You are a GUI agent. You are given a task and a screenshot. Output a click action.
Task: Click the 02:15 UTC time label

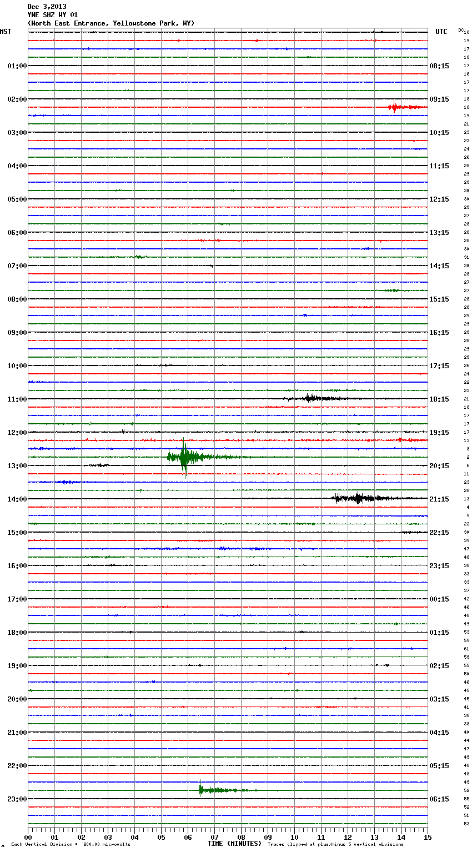(x=439, y=666)
